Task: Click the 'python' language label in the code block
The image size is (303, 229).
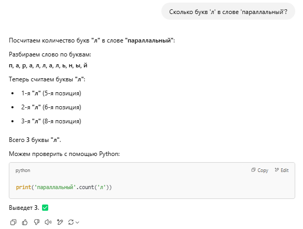Action: [x=23, y=170]
